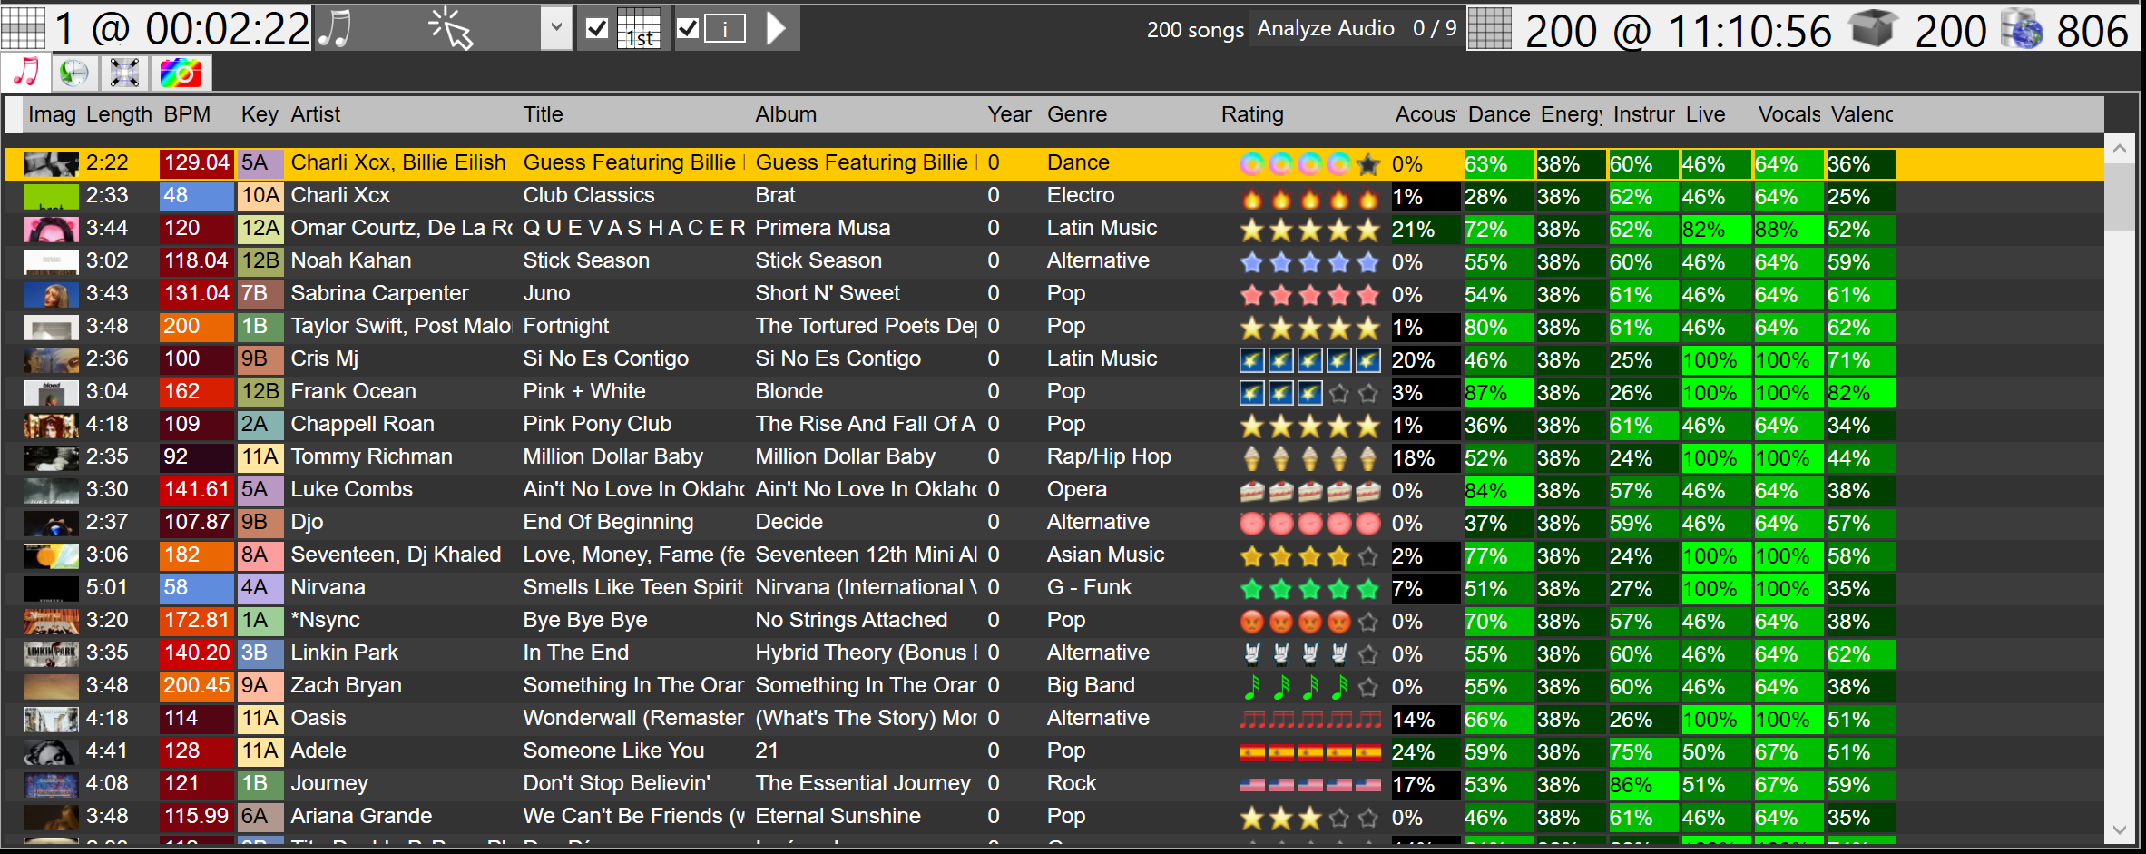
Task: Open the expand arrows tab
Action: click(125, 73)
